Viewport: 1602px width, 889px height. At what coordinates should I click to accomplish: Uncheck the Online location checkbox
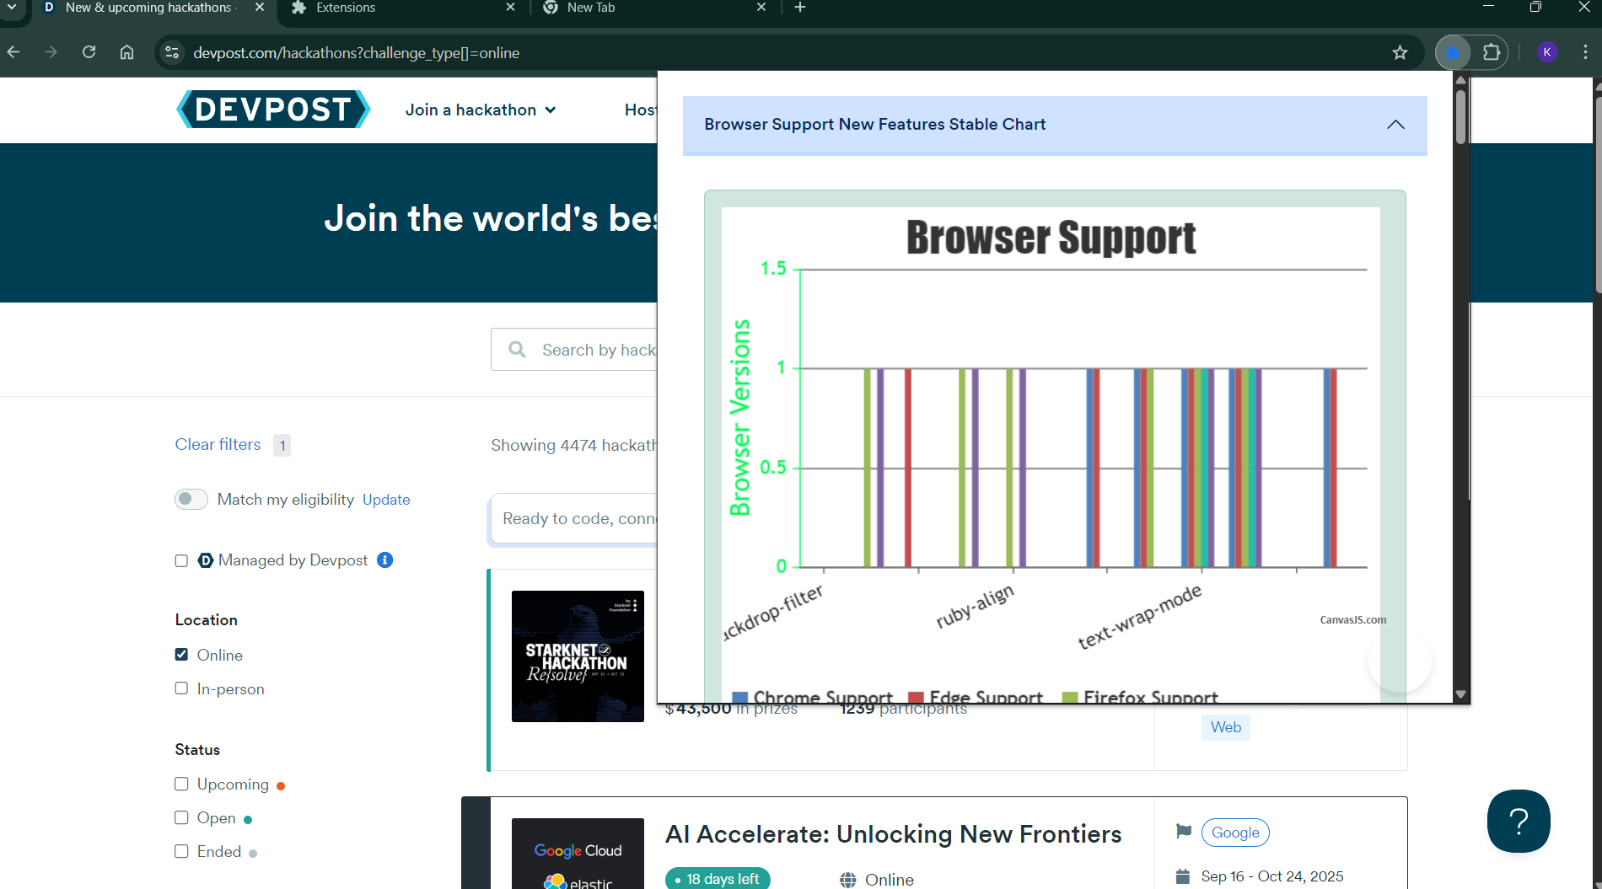pyautogui.click(x=181, y=655)
